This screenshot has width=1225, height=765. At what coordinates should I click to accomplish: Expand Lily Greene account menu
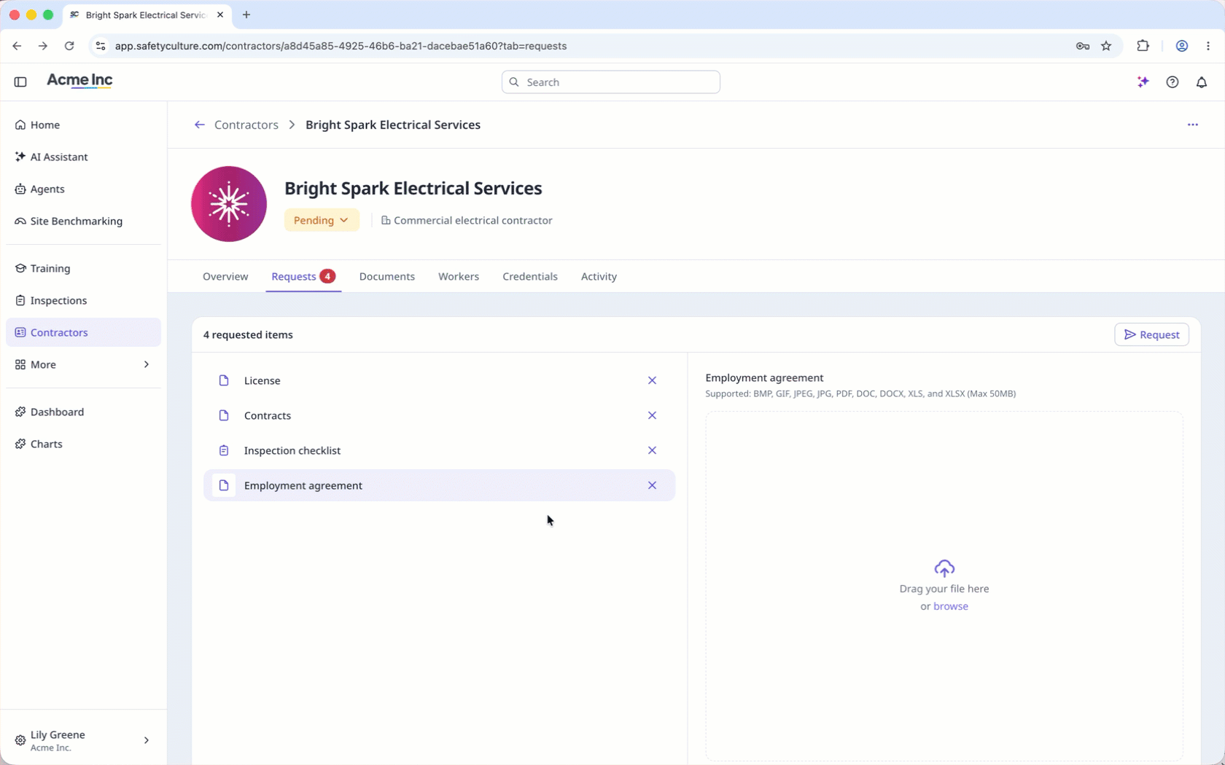pyautogui.click(x=83, y=740)
